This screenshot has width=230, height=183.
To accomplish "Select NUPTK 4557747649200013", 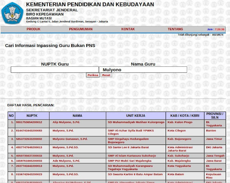I will 29,147.
